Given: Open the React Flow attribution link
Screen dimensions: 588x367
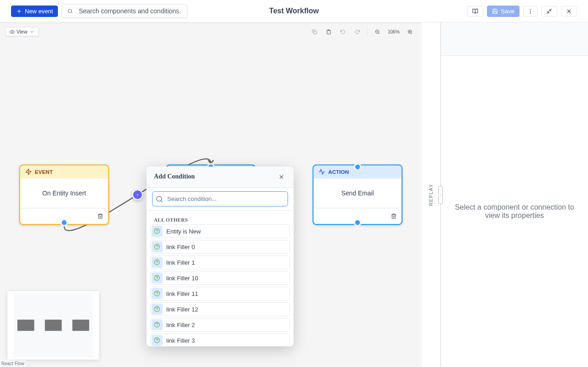Looking at the screenshot, I should coord(13,363).
